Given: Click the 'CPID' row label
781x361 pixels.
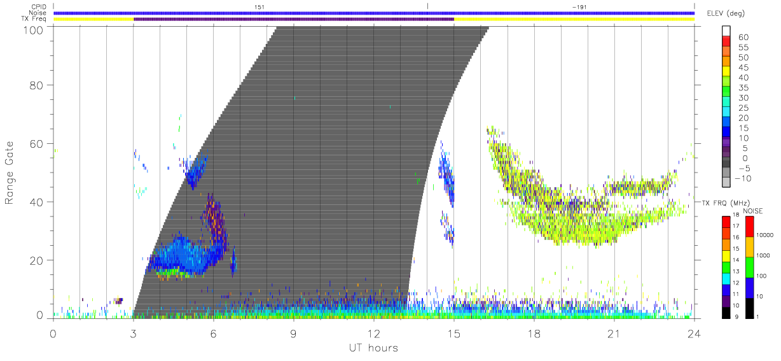Looking at the screenshot, I should point(39,6).
